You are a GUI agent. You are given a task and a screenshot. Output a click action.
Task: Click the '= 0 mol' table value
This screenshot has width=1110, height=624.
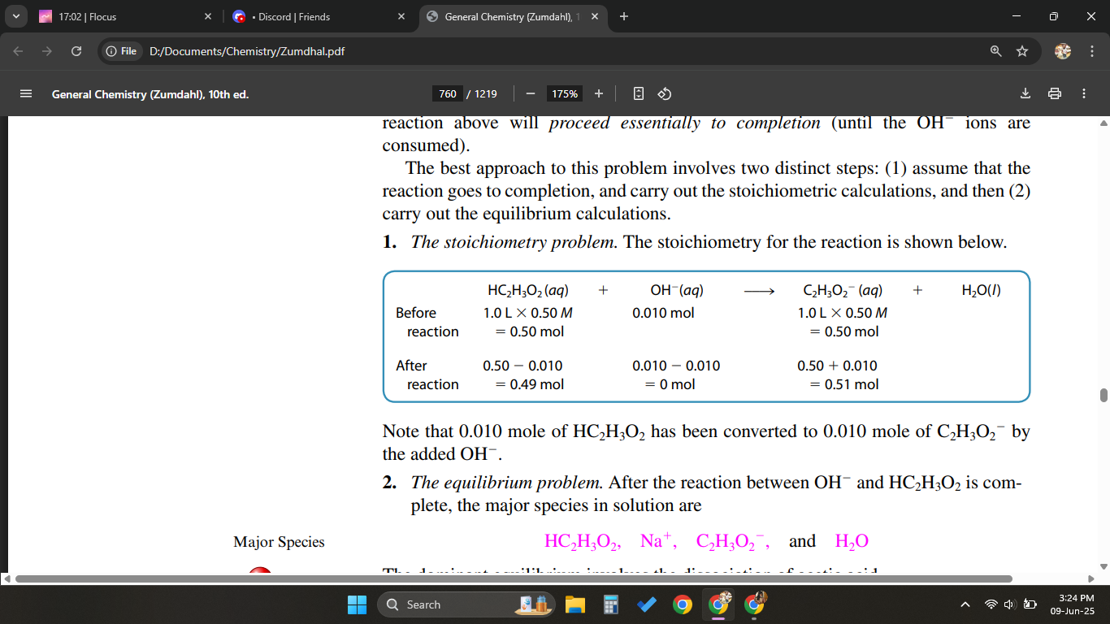tap(670, 384)
